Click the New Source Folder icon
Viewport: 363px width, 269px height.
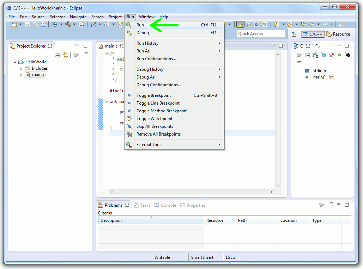click(107, 25)
